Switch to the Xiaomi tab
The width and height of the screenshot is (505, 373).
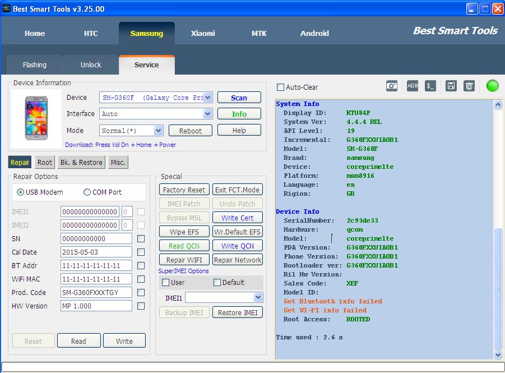pos(203,33)
